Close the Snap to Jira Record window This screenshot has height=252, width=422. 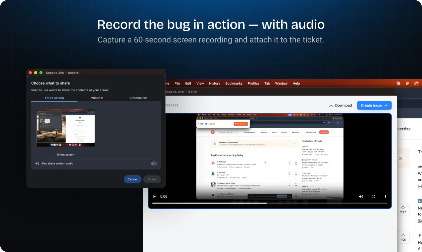[30, 73]
